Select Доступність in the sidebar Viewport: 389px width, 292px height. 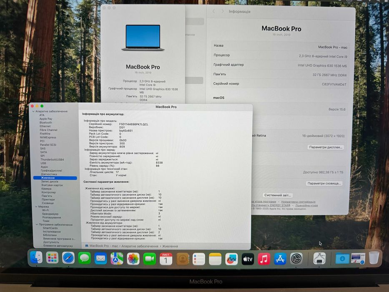coord(51,242)
